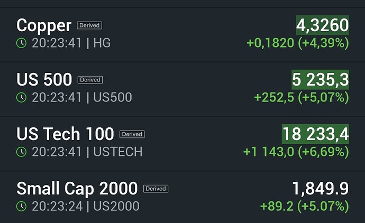365x223 pixels.
Task: Click US 500 change +252,5 (+5,07%)
Action: (x=302, y=98)
